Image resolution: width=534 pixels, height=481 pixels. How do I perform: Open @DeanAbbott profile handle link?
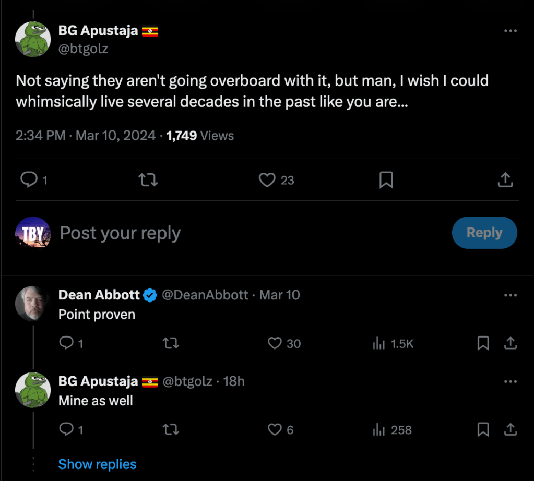coord(205,295)
